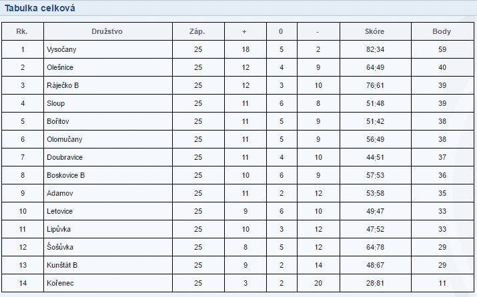Image resolution: width=477 pixels, height=297 pixels.
Task: Click the Body column header
Action: tap(442, 31)
